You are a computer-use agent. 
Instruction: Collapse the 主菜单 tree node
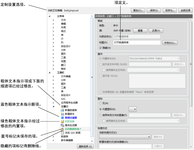(50, 16)
